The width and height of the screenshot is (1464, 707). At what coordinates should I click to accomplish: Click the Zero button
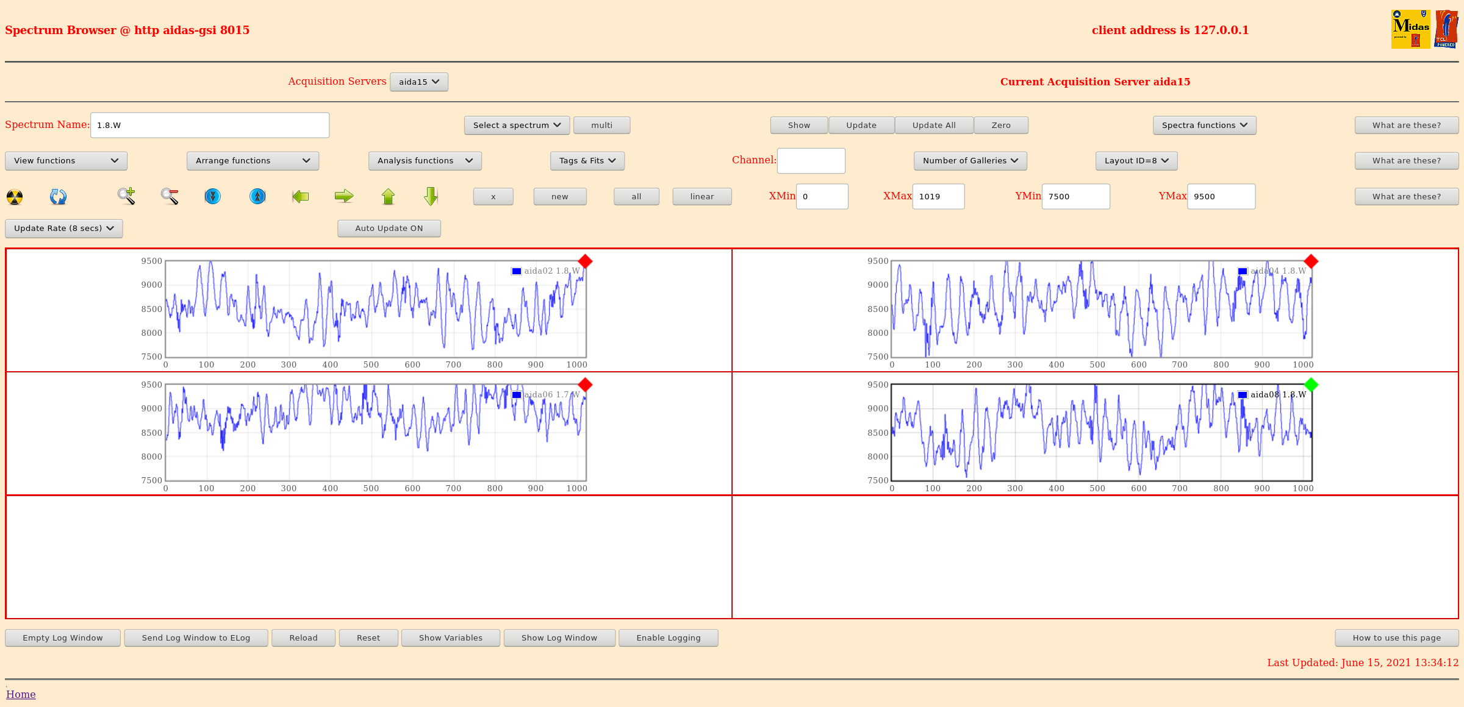click(x=1001, y=125)
